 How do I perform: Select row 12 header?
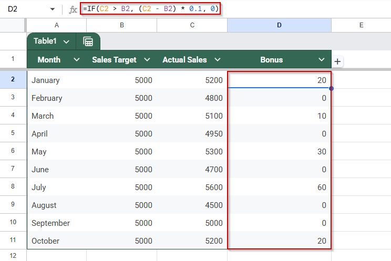13,256
